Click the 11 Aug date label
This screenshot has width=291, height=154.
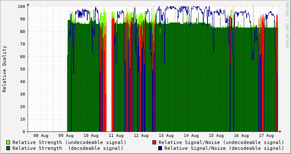116,136
